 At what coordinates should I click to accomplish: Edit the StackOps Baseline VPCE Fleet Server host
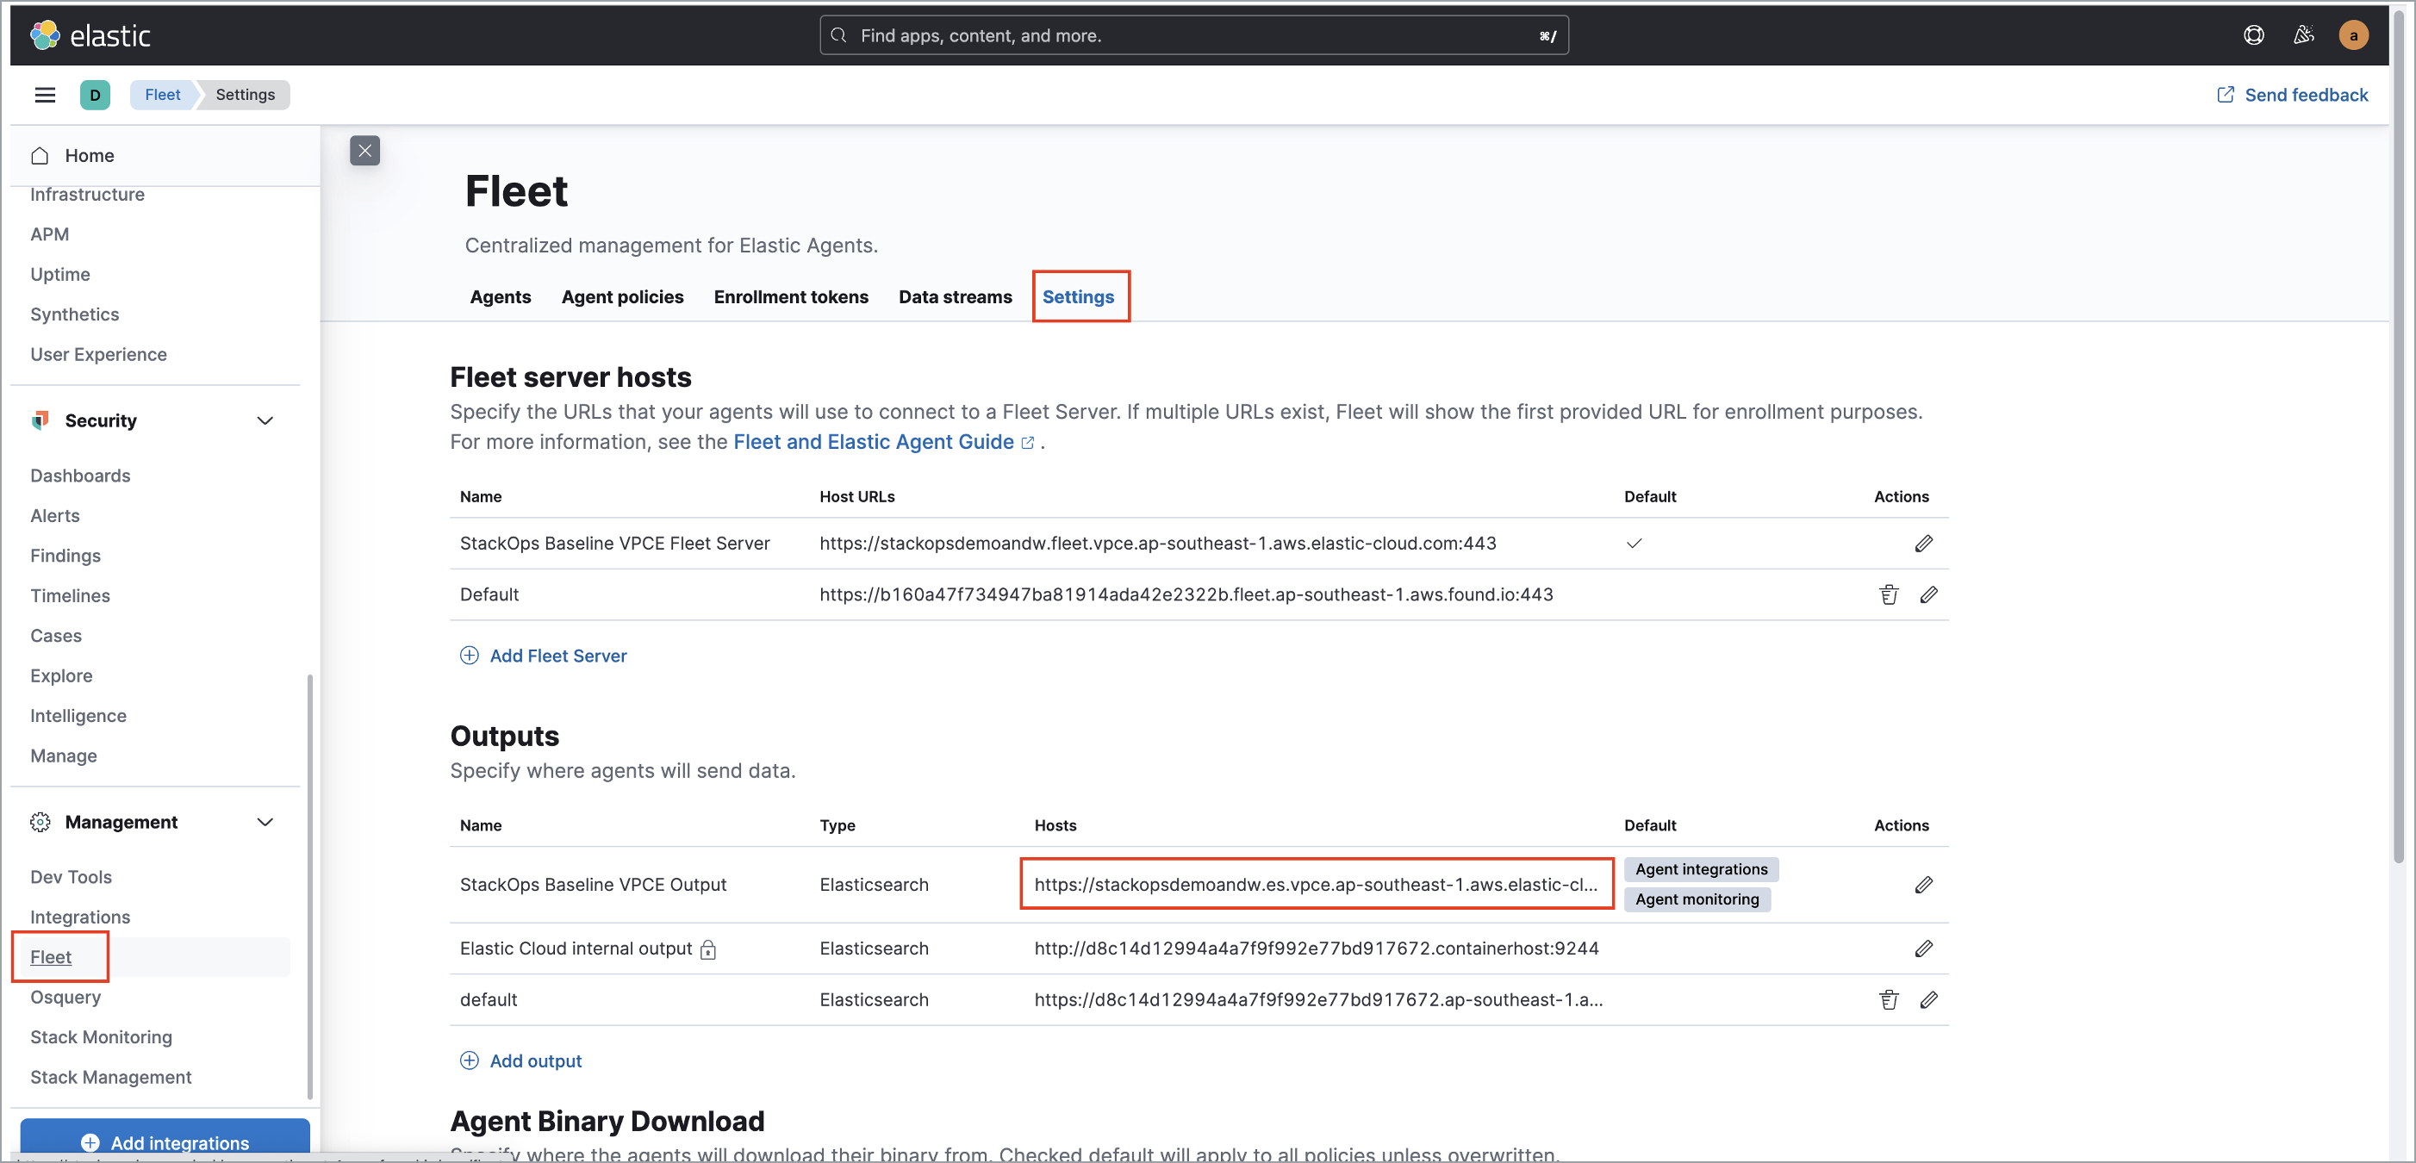click(x=1924, y=543)
